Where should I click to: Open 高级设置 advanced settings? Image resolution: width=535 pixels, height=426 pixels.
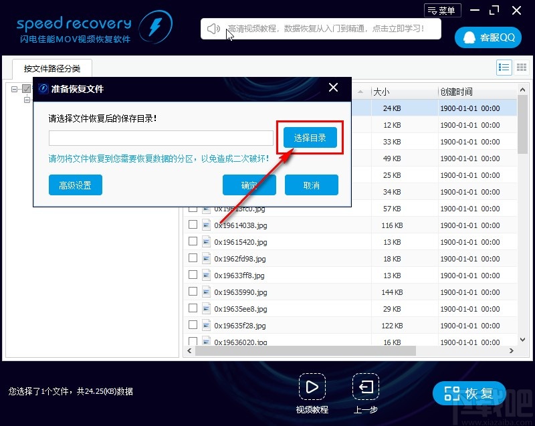[x=75, y=185]
